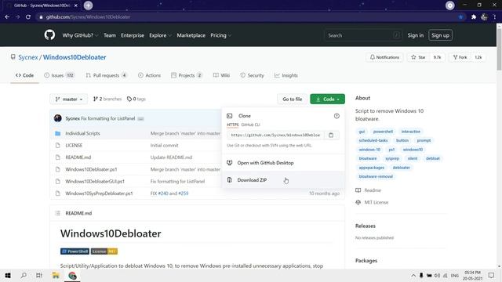Image resolution: width=502 pixels, height=282 pixels.
Task: Open Windows10SysPrepDebloater.ps1 file
Action: point(99,193)
